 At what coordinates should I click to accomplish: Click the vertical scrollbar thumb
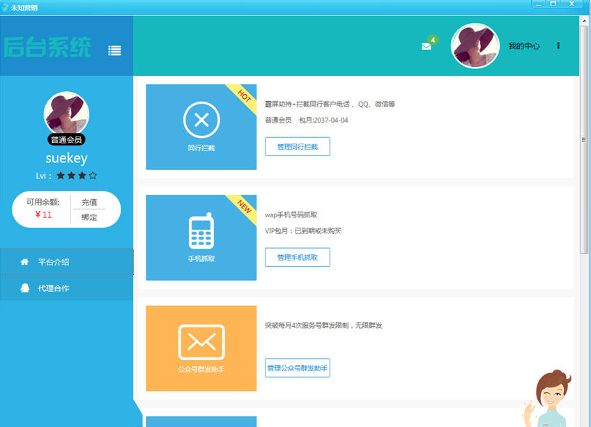584,139
